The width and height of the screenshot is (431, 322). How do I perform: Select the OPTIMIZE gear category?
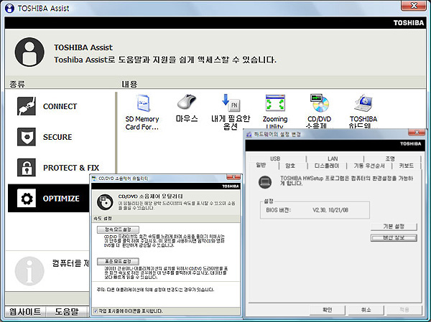(48, 198)
